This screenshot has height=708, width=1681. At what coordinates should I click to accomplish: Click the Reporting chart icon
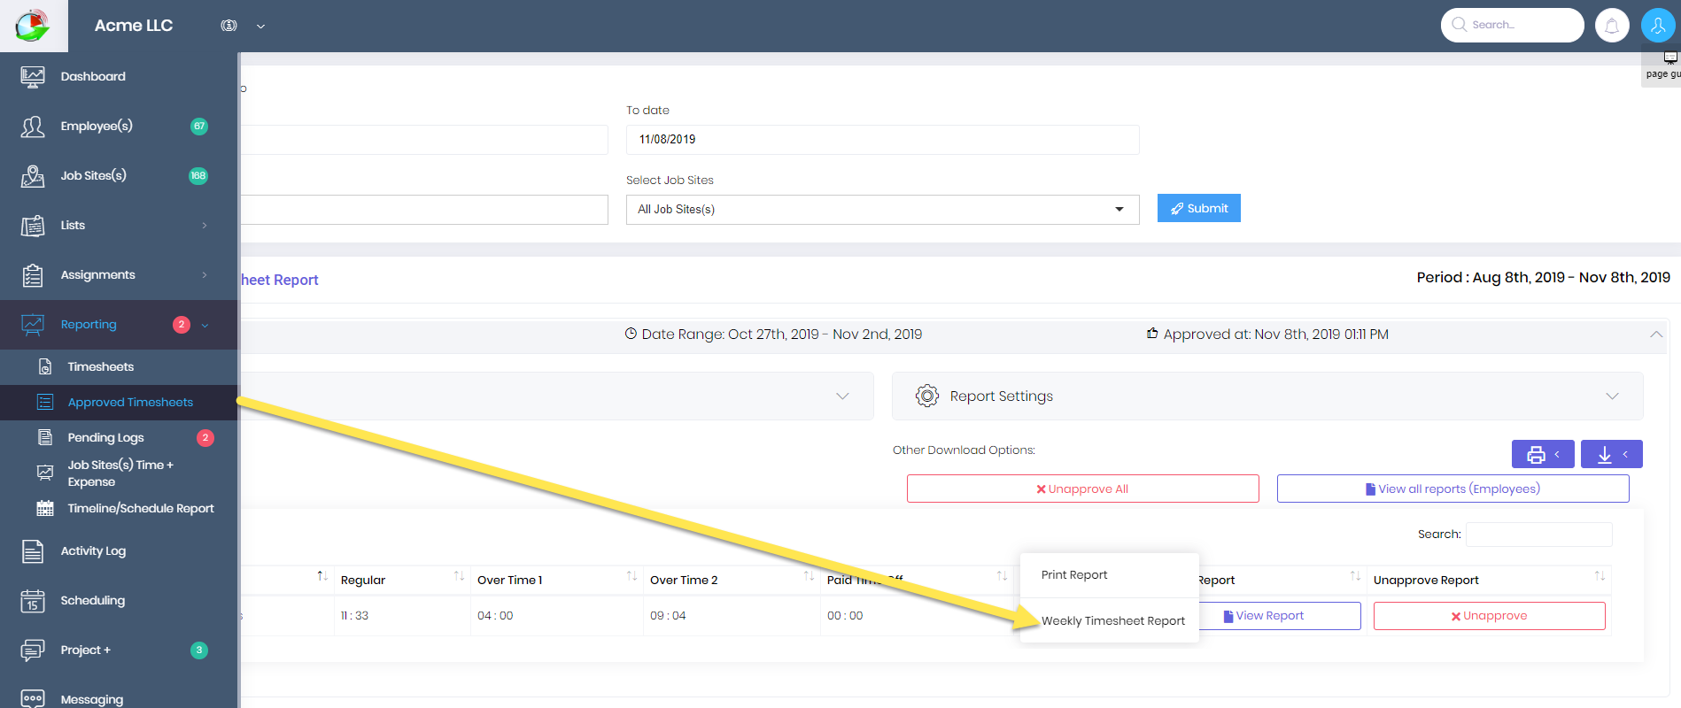(33, 325)
